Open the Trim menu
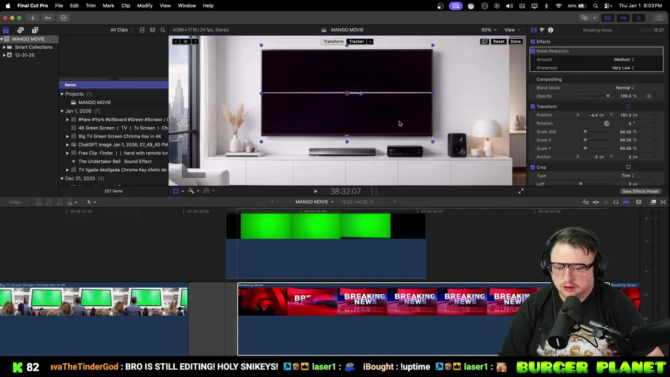 coord(91,6)
